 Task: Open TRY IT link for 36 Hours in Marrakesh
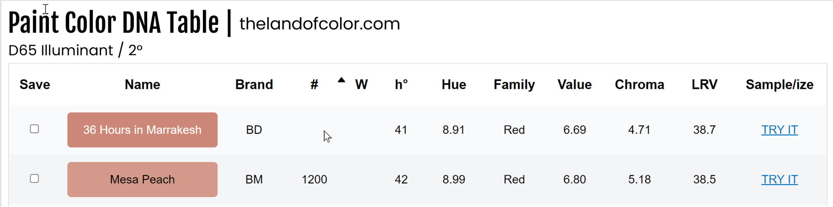coord(779,130)
